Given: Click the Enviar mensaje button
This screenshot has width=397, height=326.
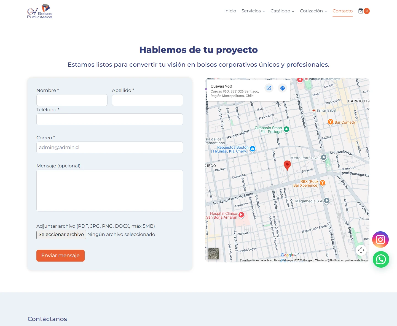Looking at the screenshot, I should pyautogui.click(x=60, y=256).
